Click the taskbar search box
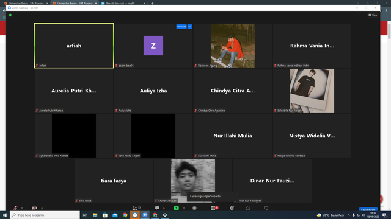This screenshot has height=219, width=391. [x=45, y=215]
